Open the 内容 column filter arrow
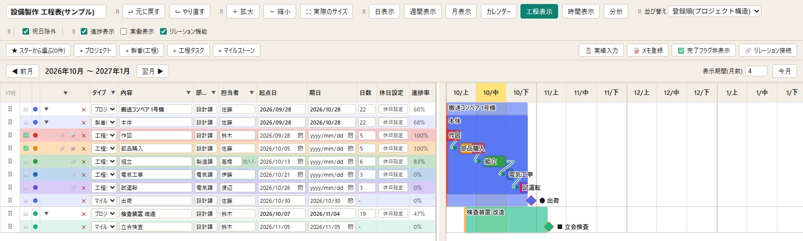Viewport: 803px width, 241px height. [188, 93]
